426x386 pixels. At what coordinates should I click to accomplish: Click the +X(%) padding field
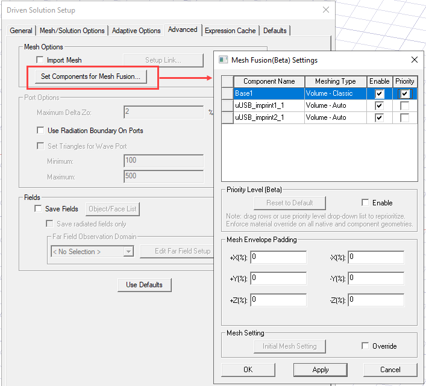click(278, 257)
